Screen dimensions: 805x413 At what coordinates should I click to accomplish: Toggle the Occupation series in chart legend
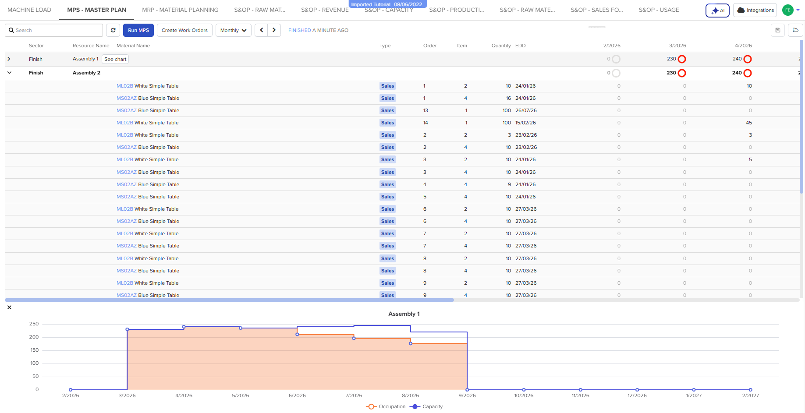tap(386, 406)
